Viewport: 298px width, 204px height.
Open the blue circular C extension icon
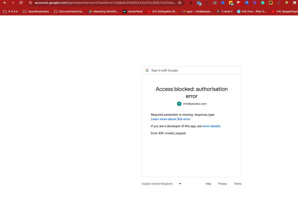click(x=223, y=3)
